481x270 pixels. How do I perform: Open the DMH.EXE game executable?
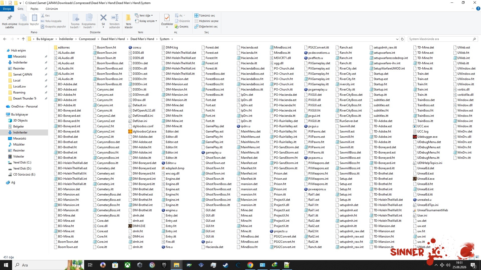pyautogui.click(x=137, y=226)
